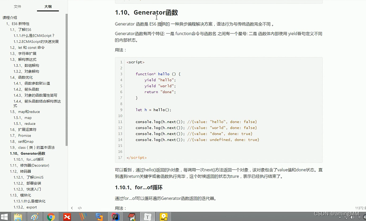Open 1.1、了解ES6 in outline
Screen dimensions: 366x221
click(x=20, y=29)
